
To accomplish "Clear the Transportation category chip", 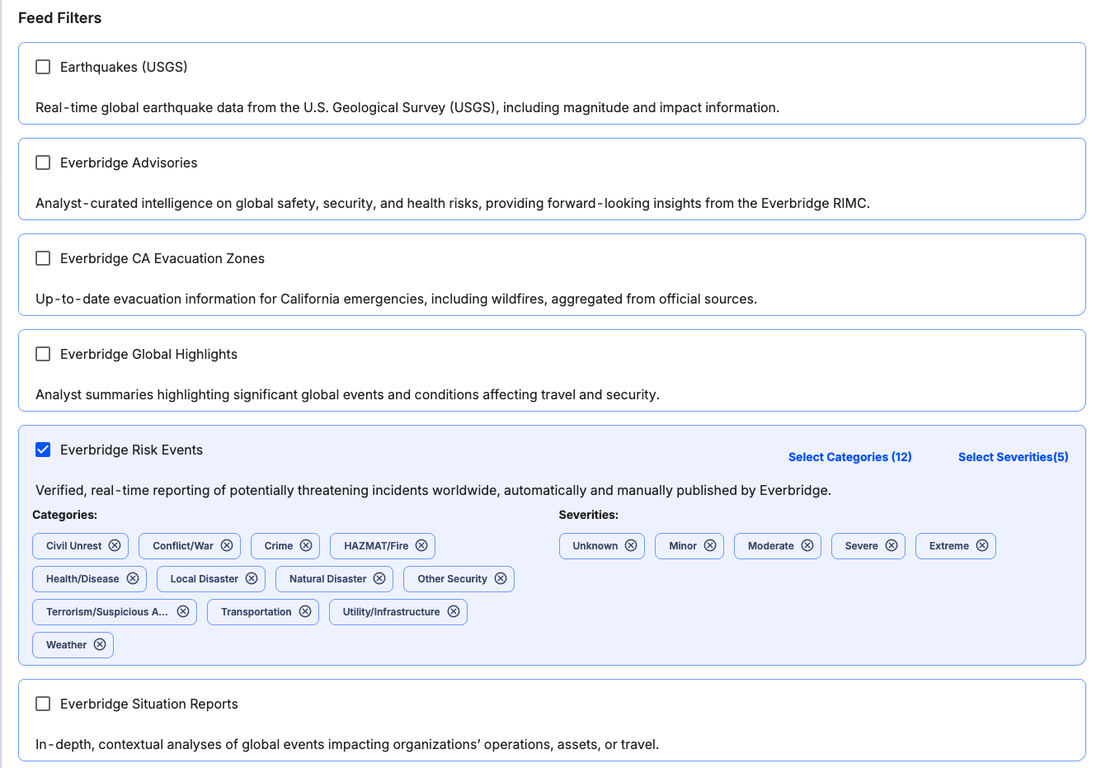I will click(x=305, y=611).
